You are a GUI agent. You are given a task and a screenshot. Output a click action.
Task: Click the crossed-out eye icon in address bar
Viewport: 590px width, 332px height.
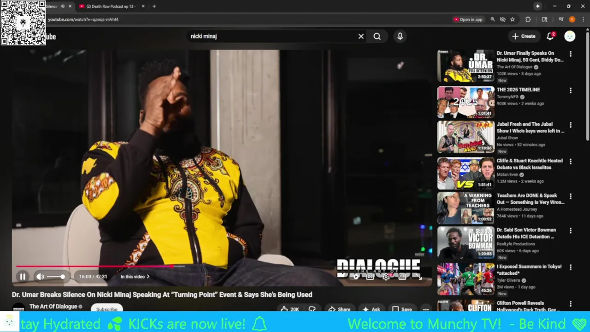(502, 19)
